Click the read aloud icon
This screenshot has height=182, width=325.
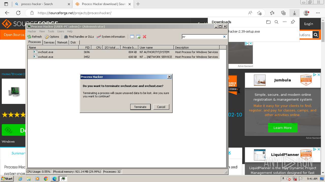pos(250,13)
